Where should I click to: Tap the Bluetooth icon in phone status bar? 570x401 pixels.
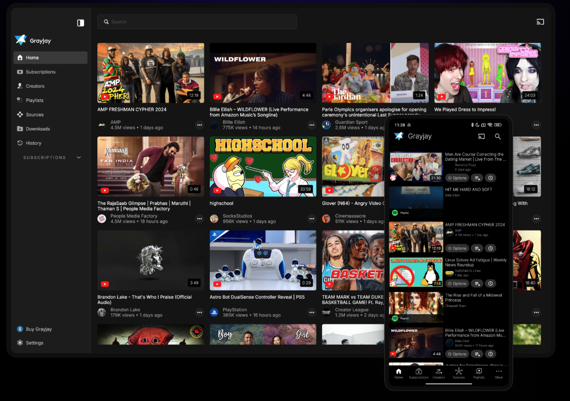pos(472,125)
